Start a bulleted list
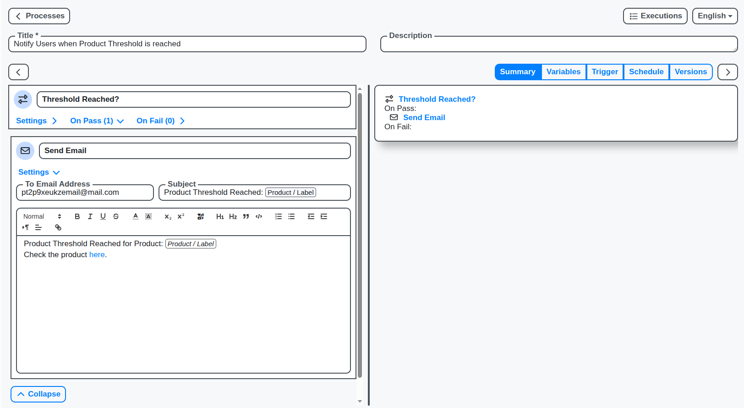The image size is (744, 408). click(291, 216)
